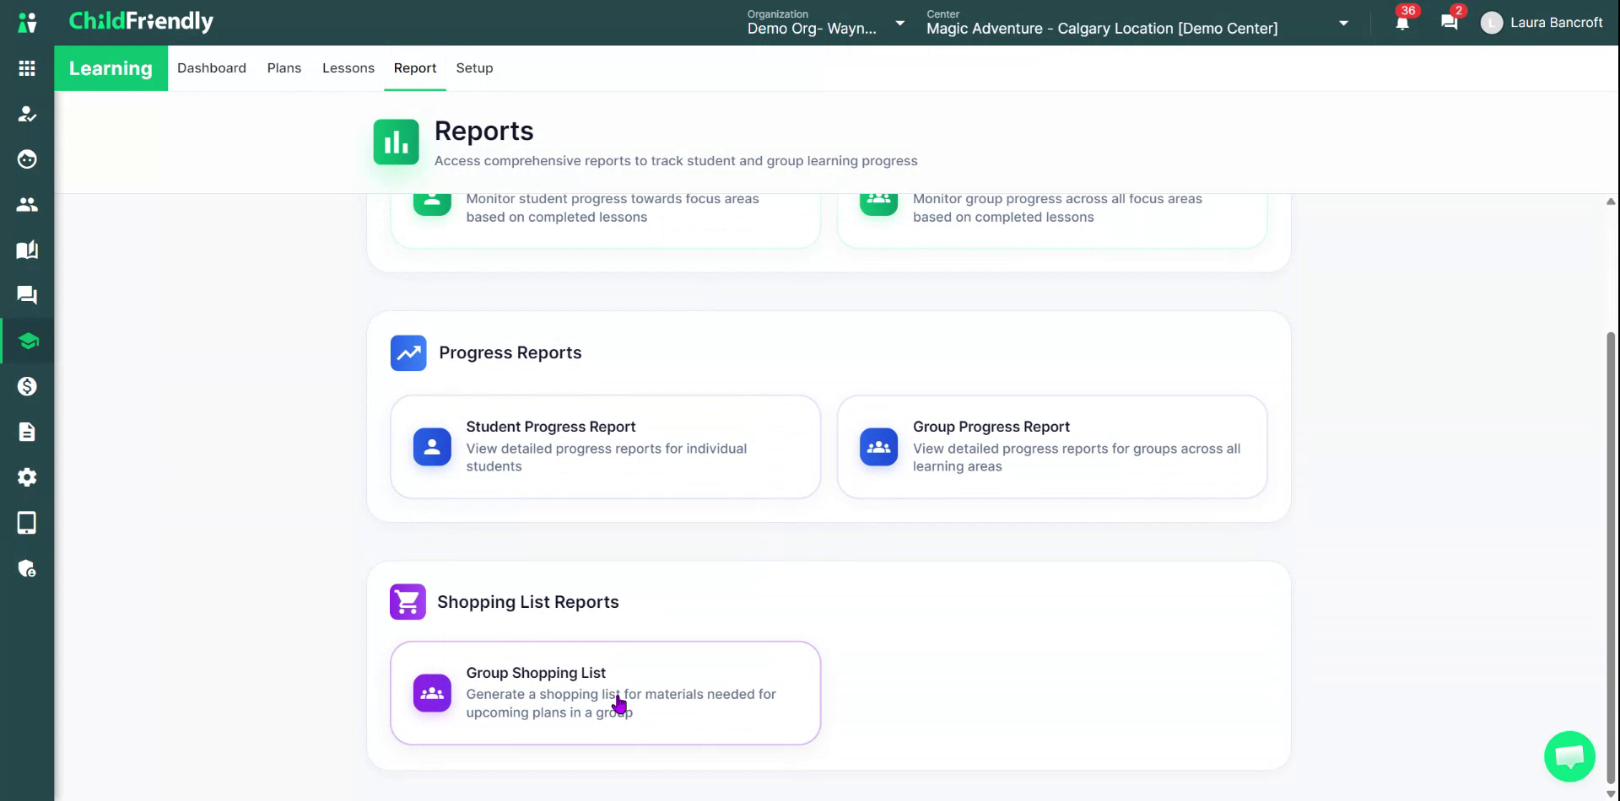This screenshot has height=801, width=1620.
Task: Click 'View detailed progress reports for individual students'
Action: [607, 457]
